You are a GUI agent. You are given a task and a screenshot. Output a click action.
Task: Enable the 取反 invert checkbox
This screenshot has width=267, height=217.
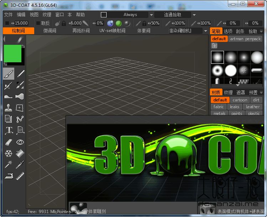coord(38,23)
